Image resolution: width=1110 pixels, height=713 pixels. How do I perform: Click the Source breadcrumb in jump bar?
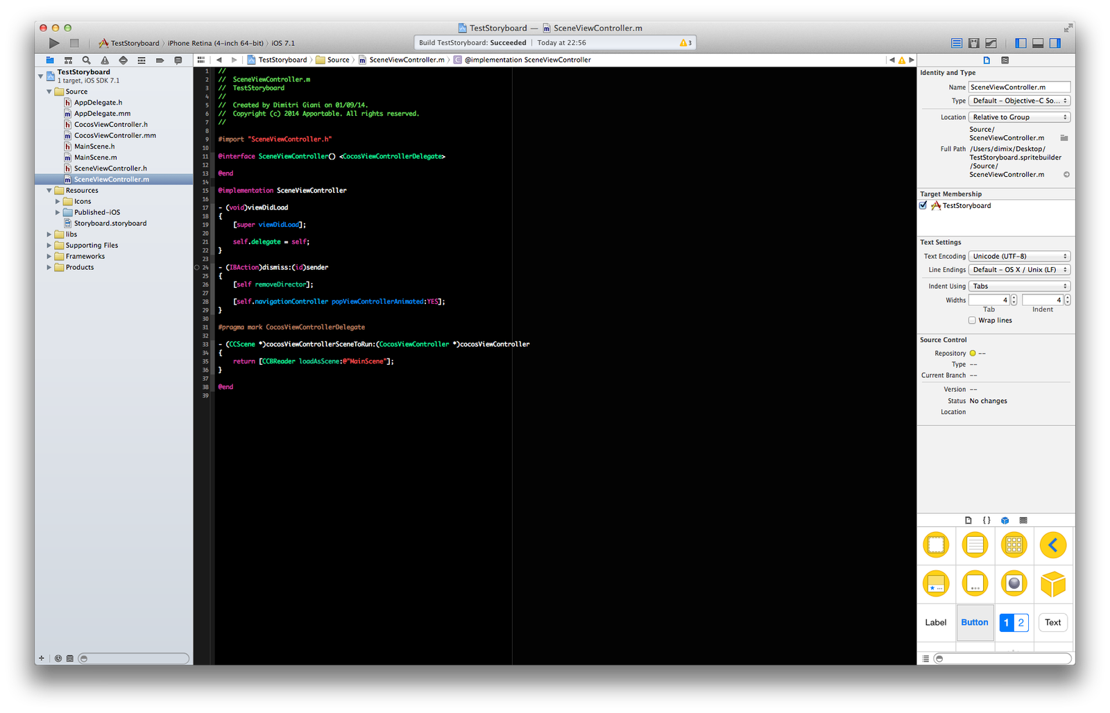(x=338, y=60)
